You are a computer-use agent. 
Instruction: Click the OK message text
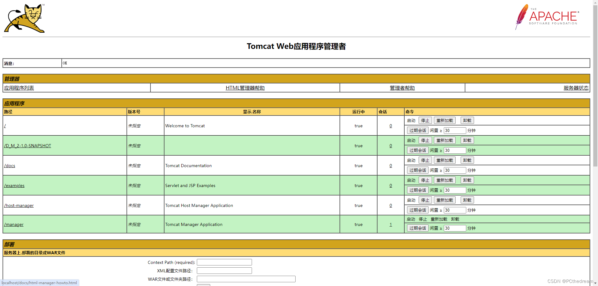coord(65,63)
